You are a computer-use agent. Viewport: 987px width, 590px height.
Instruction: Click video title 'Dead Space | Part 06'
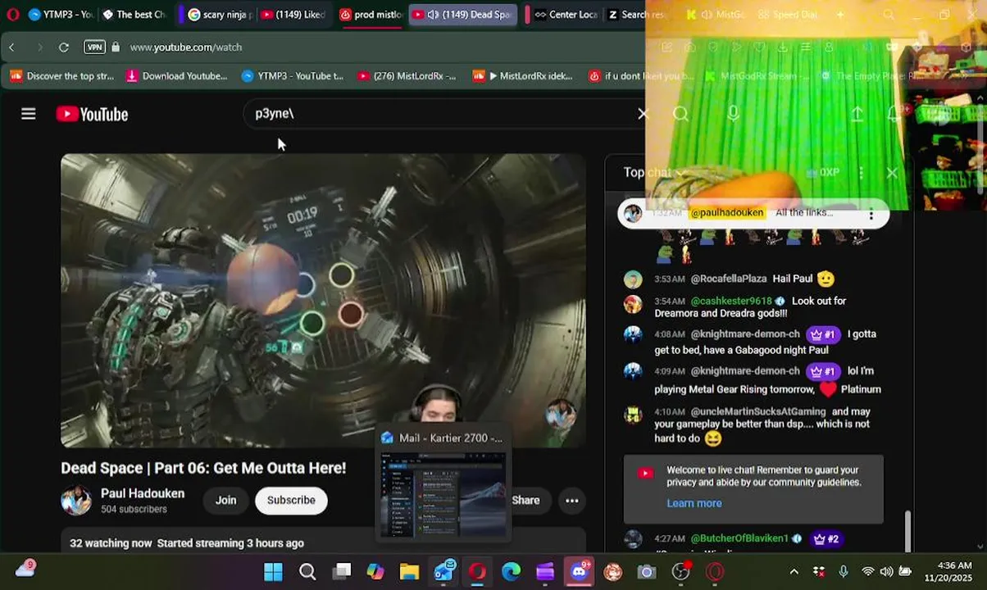pos(203,468)
